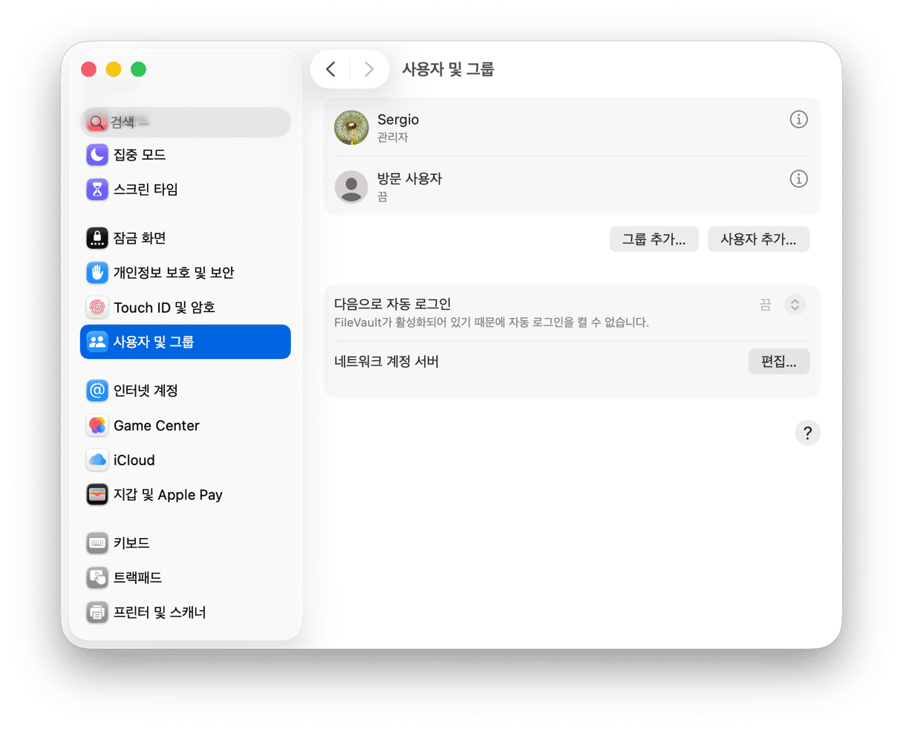Select 인터넷 계정 in the sidebar
The image size is (903, 729).
point(146,391)
